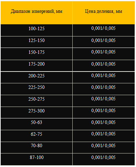This screenshot has height=167, width=136.
Task: Select the 50-63 range cell
Action: [36, 124]
